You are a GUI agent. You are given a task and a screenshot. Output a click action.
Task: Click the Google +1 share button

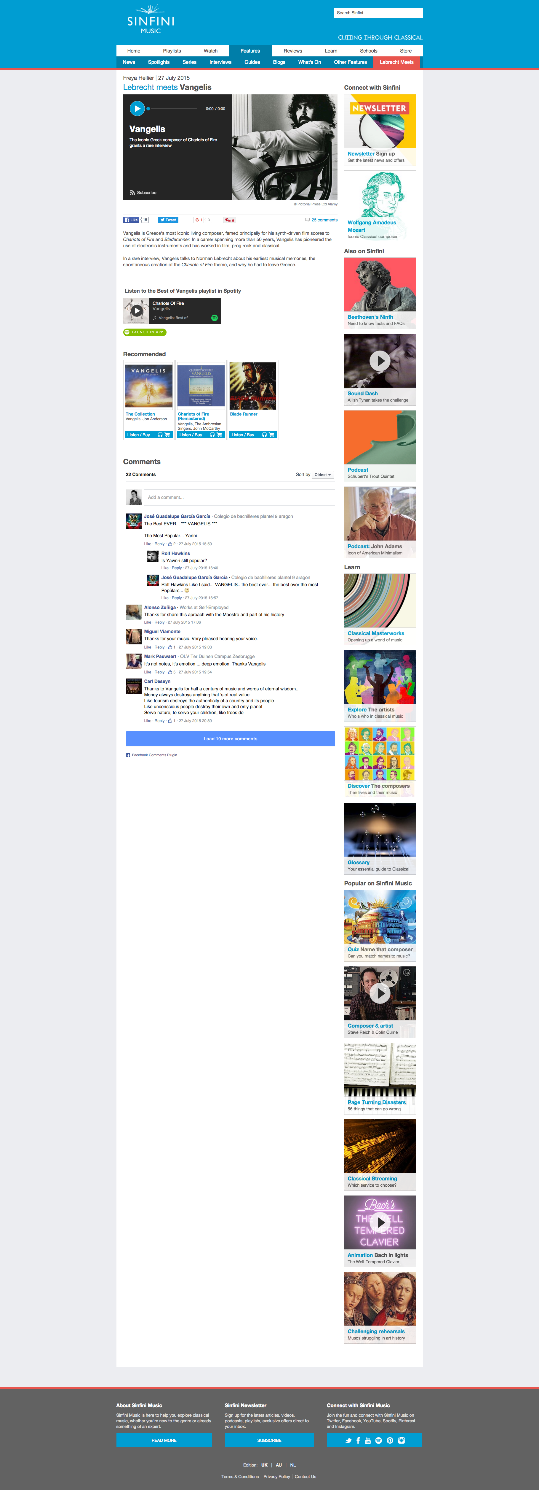click(x=199, y=220)
